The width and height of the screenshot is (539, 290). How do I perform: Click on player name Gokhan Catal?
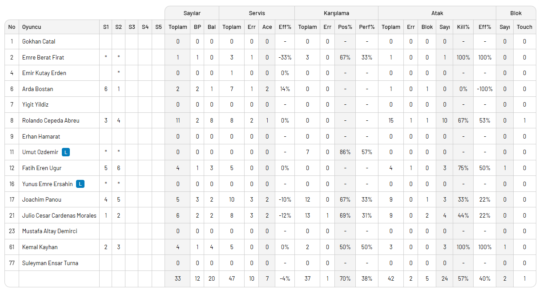click(x=39, y=42)
